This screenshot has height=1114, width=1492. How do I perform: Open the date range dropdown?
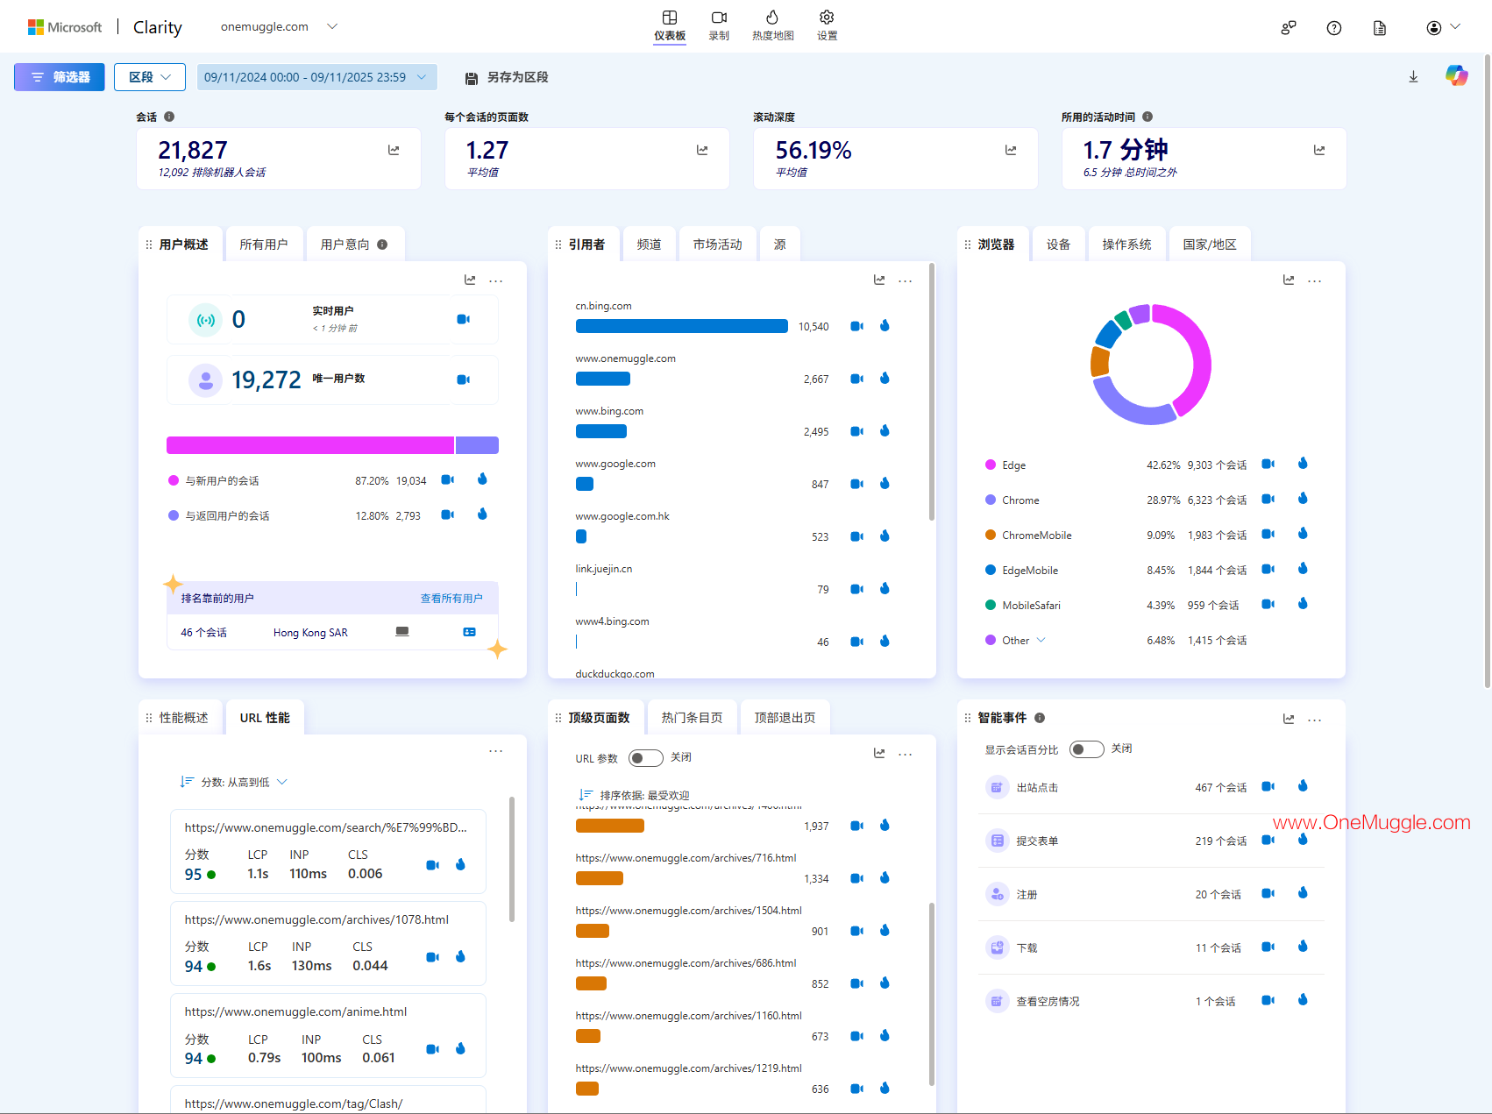(x=316, y=77)
